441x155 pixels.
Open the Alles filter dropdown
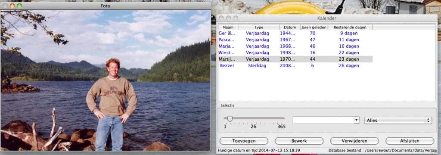pos(398,120)
